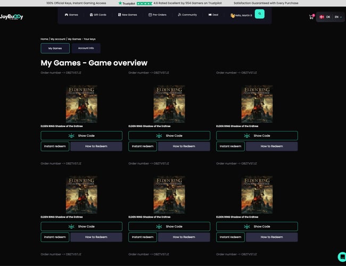Click Instant redeem for top-right game
Viewport: 346px width, 266px height.
click(x=230, y=146)
